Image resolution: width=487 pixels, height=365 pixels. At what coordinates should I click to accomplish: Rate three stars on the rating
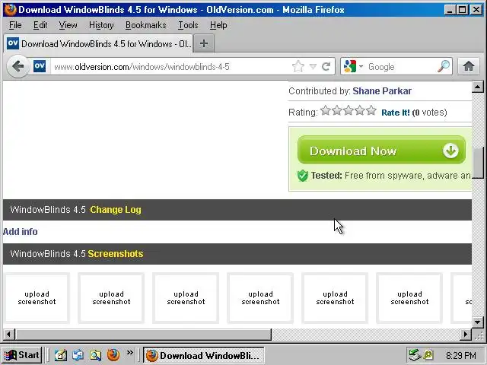click(349, 110)
